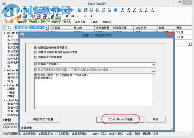Click the text box scroll-up arrow
Screen dimensions: 194x138
click(154, 75)
